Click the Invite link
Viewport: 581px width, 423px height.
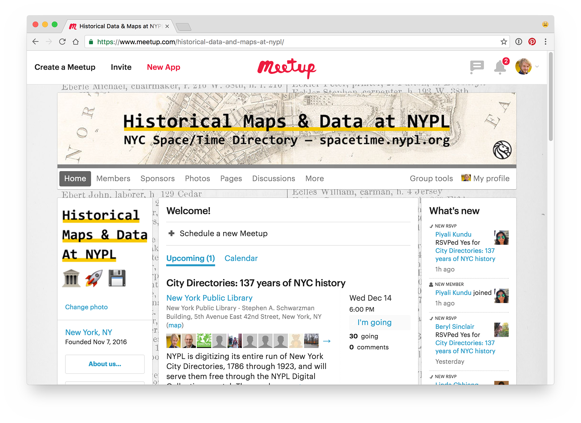121,67
